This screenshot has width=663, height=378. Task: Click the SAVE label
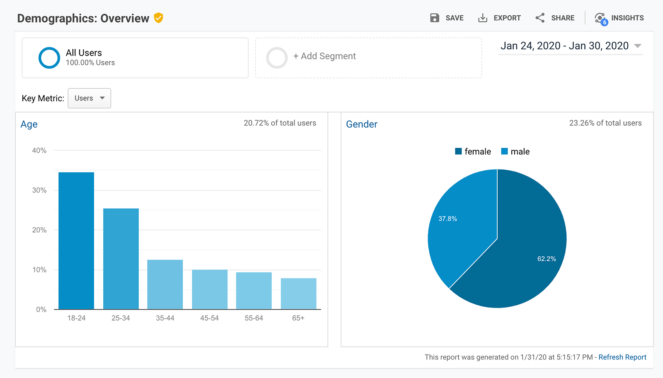[455, 18]
